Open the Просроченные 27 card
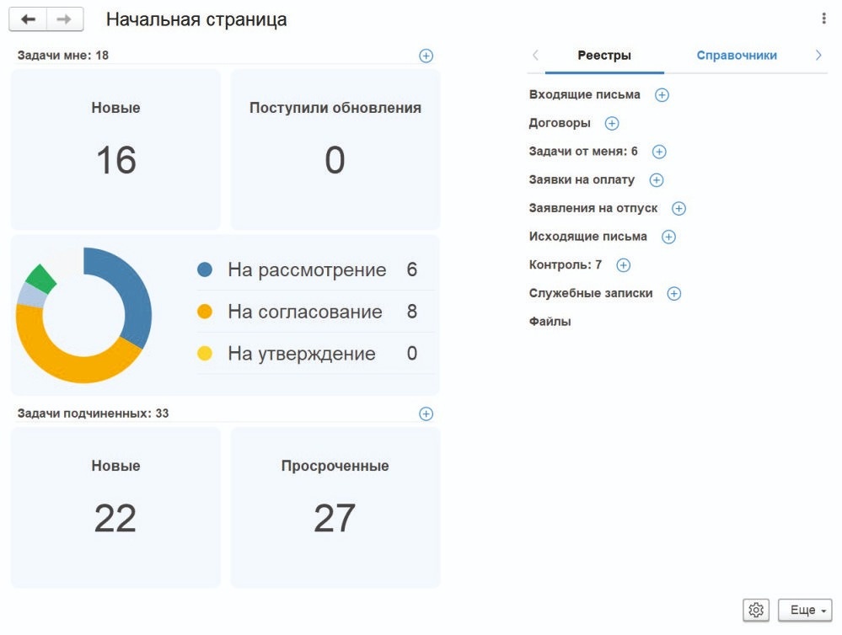Image resolution: width=842 pixels, height=635 pixels. (335, 507)
